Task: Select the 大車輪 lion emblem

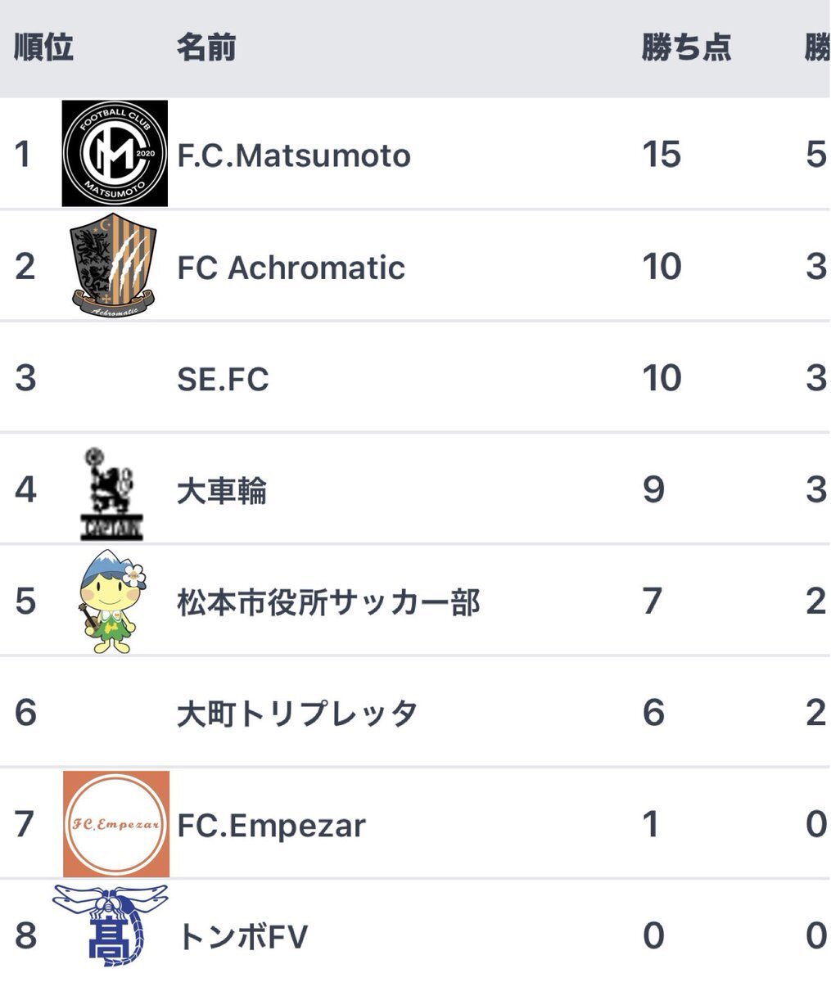Action: click(114, 494)
